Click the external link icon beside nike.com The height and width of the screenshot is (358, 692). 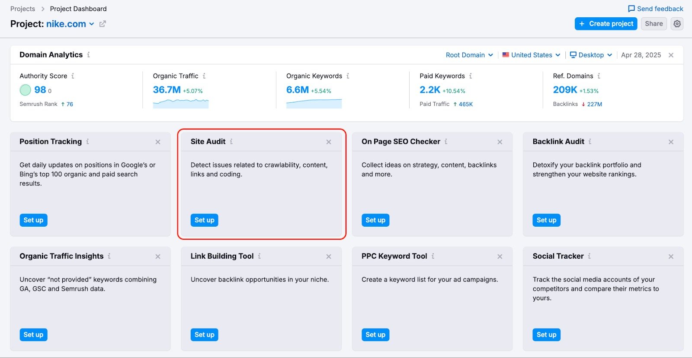103,24
